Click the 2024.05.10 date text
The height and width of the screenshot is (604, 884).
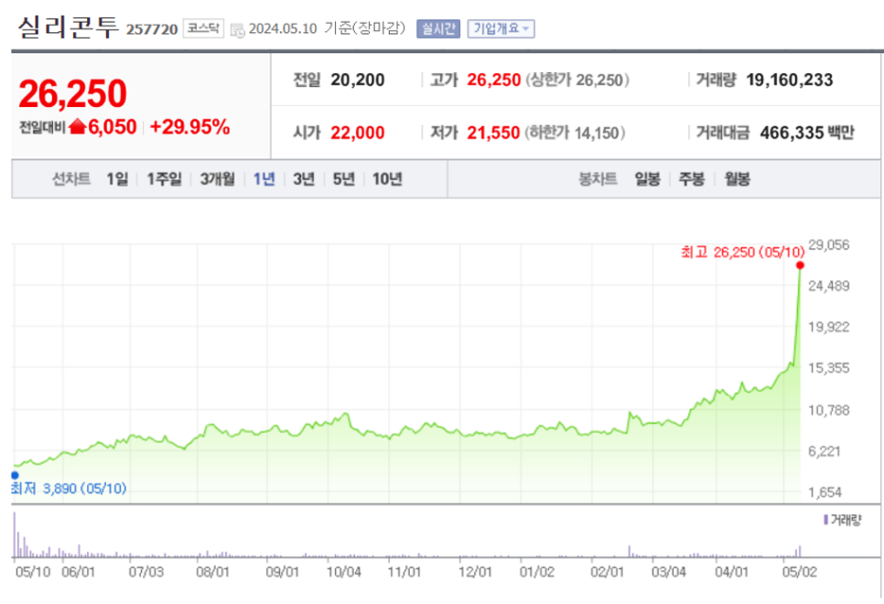(x=283, y=28)
